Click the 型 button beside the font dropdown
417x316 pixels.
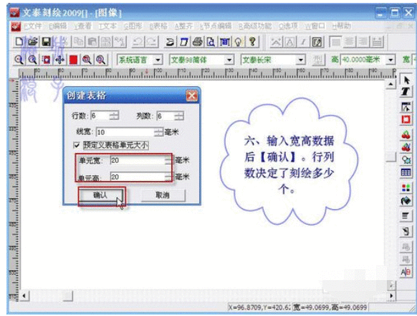pyautogui.click(x=317, y=60)
